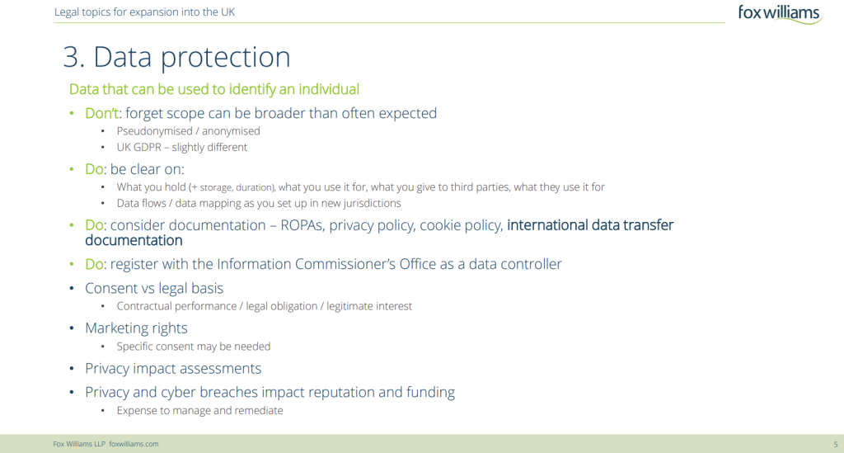844x453 pixels.
Task: Click the 'Do: be clear on:' bullet
Action: tap(134, 169)
